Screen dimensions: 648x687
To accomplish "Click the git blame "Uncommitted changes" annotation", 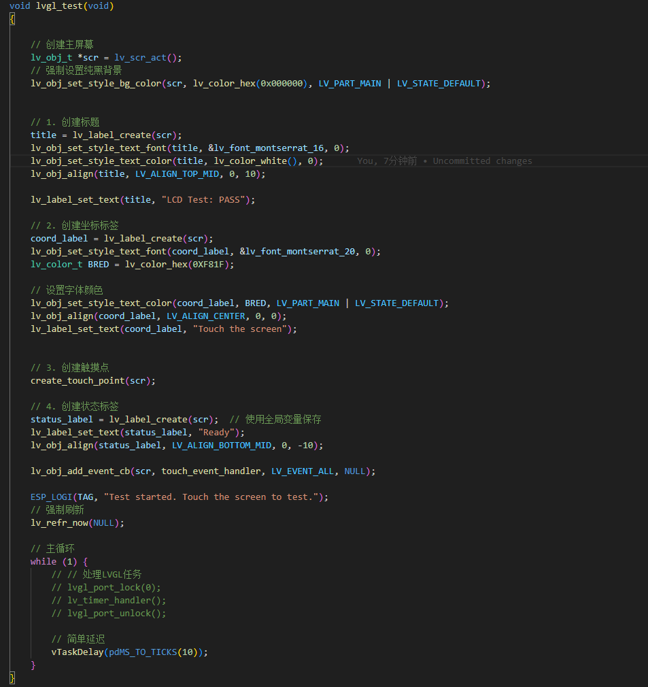I will coord(483,161).
